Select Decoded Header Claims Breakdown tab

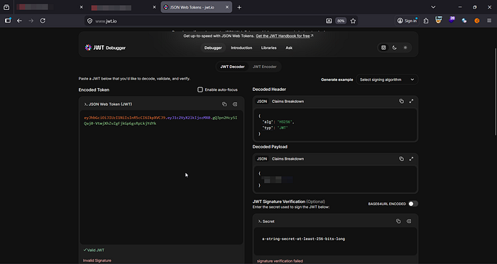pyautogui.click(x=288, y=101)
